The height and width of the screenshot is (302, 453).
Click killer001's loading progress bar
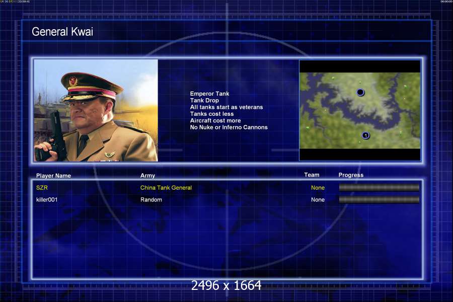point(379,200)
